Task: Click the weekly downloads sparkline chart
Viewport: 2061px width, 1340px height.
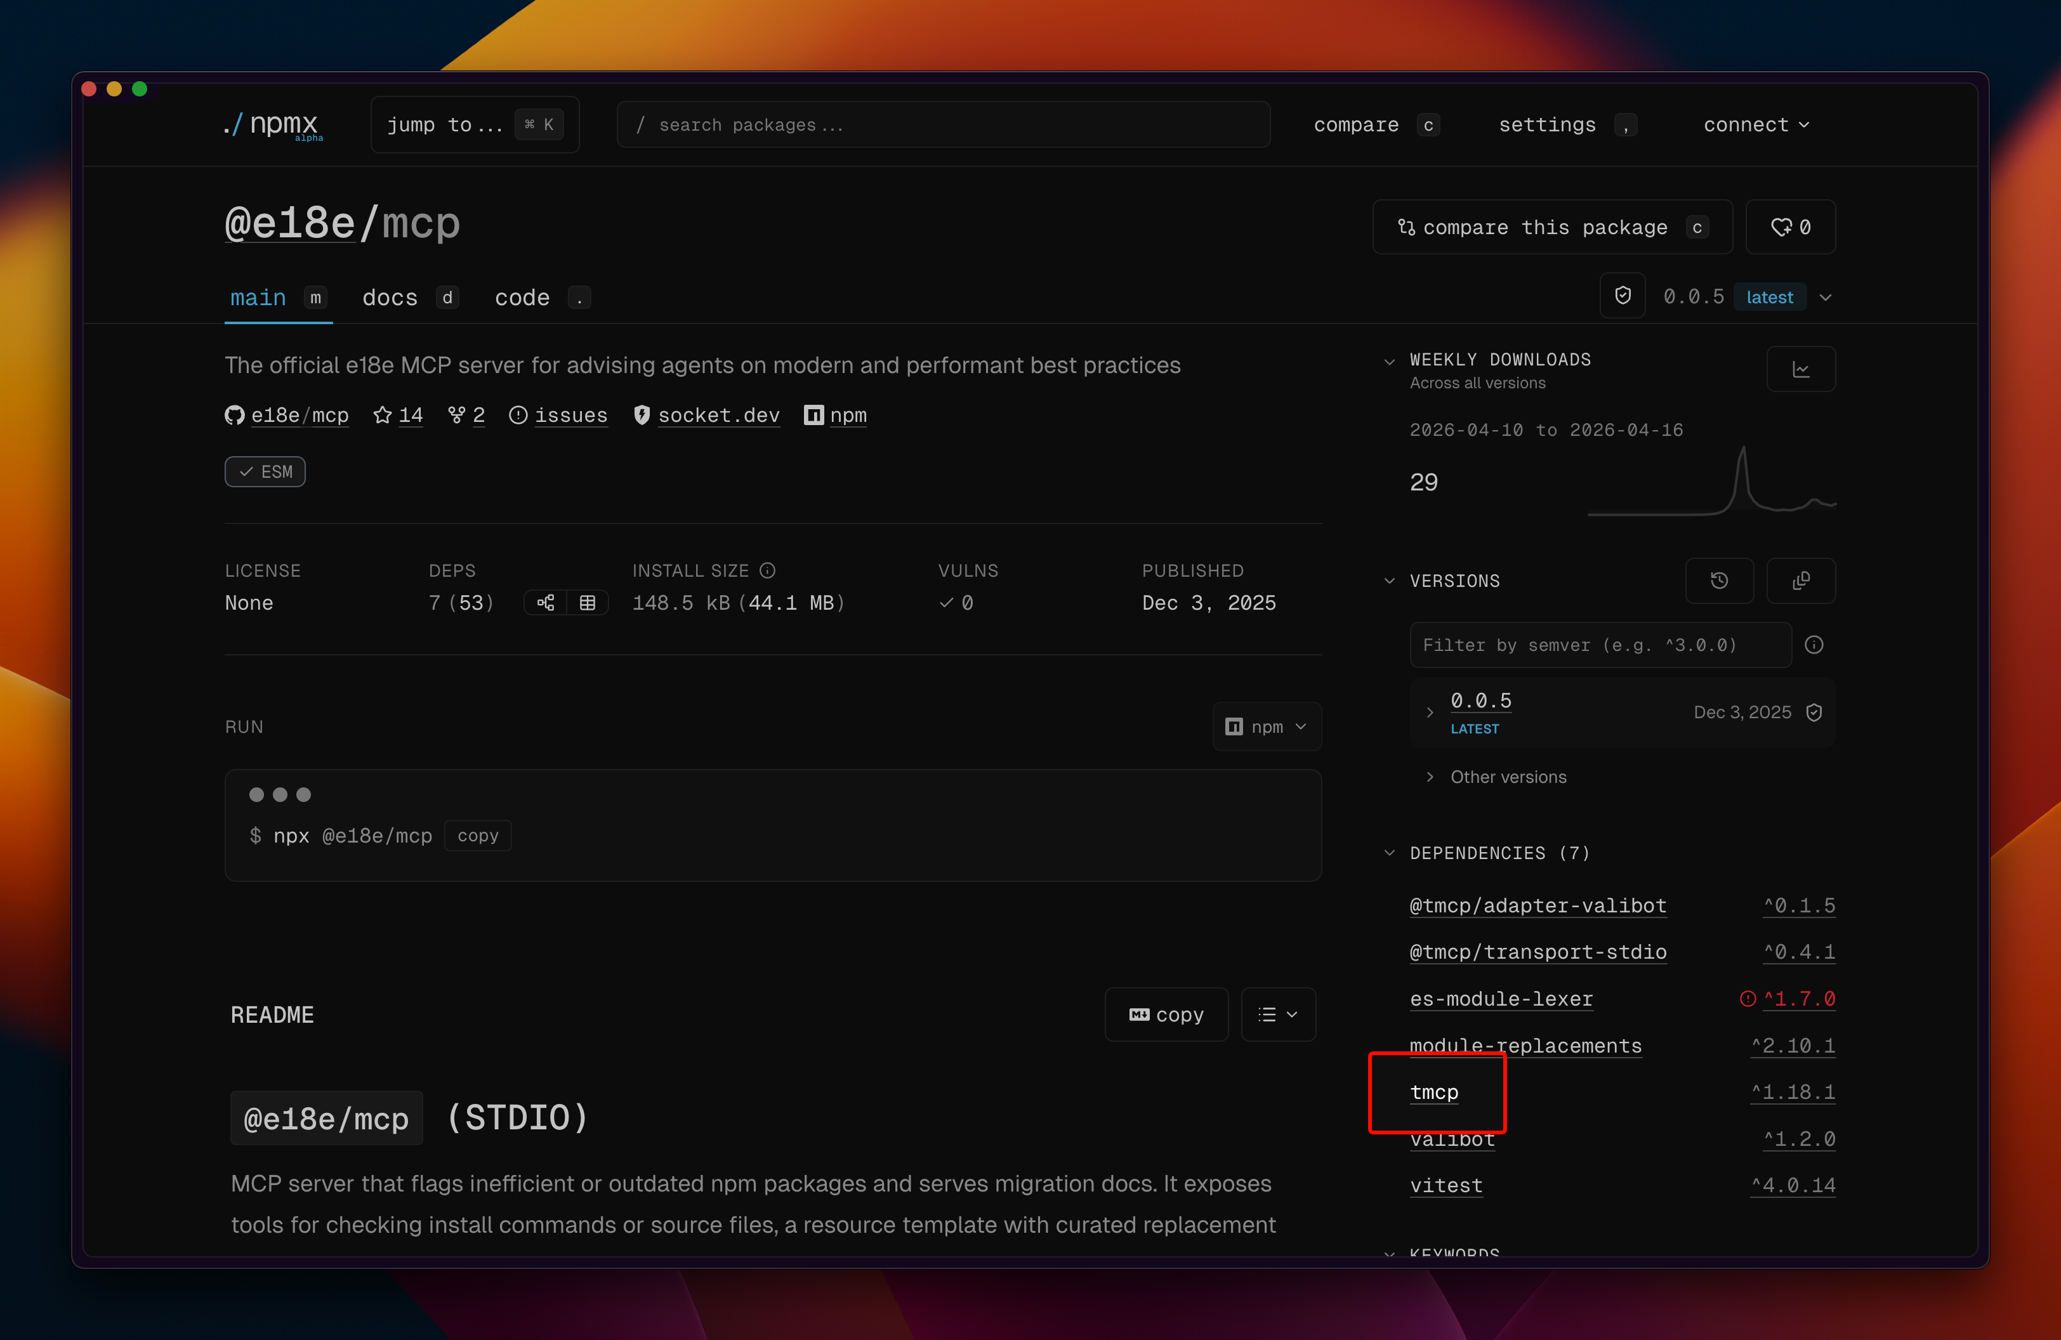Action: tap(1712, 480)
